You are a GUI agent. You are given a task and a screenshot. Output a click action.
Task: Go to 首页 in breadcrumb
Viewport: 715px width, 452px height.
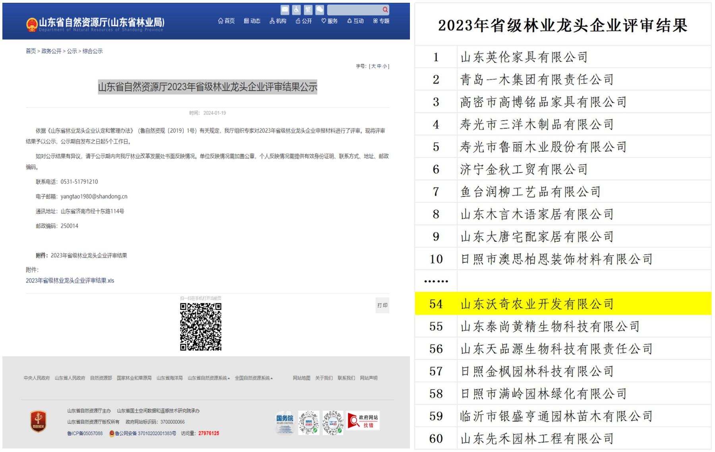(x=31, y=51)
